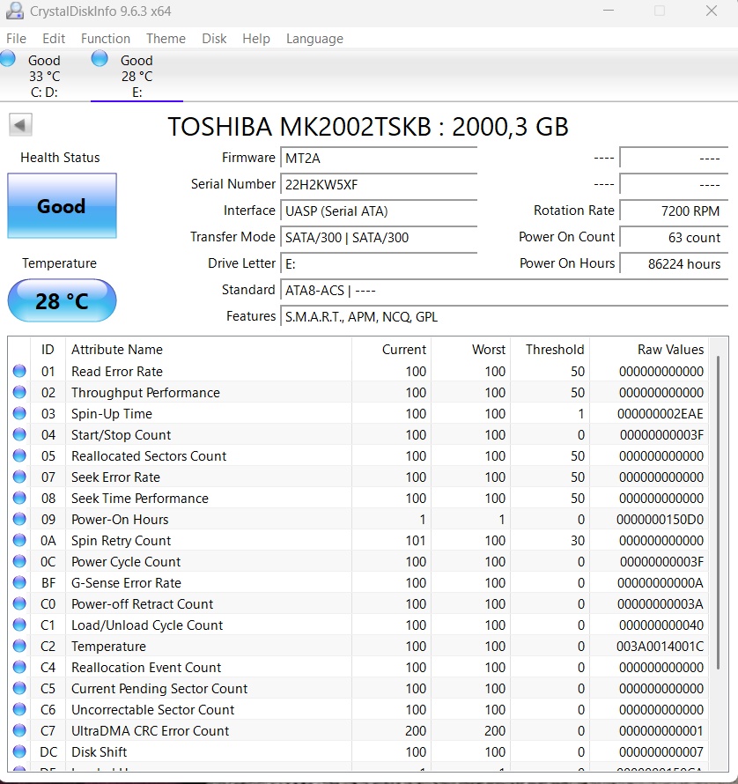Open the Edit menu
Viewport: 738px width, 784px height.
tap(53, 39)
